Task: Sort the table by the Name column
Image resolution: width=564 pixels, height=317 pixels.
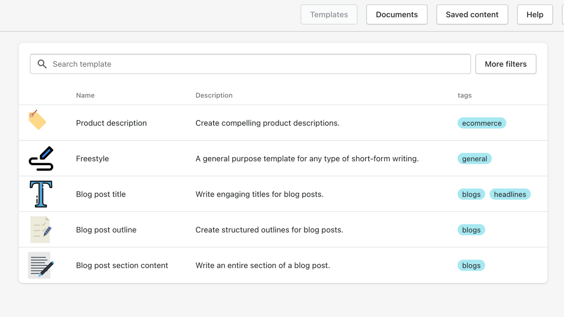Action: (85, 95)
